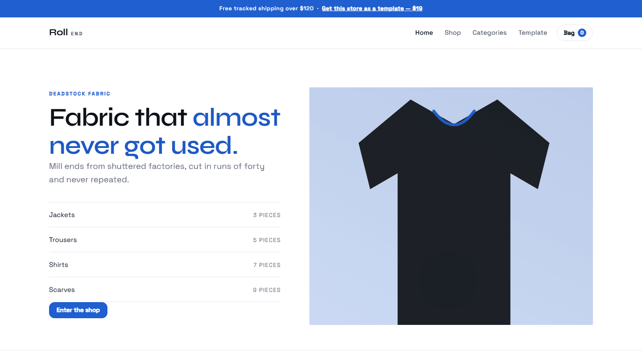642x361 pixels.
Task: Go to the Shop page
Action: [x=453, y=33]
